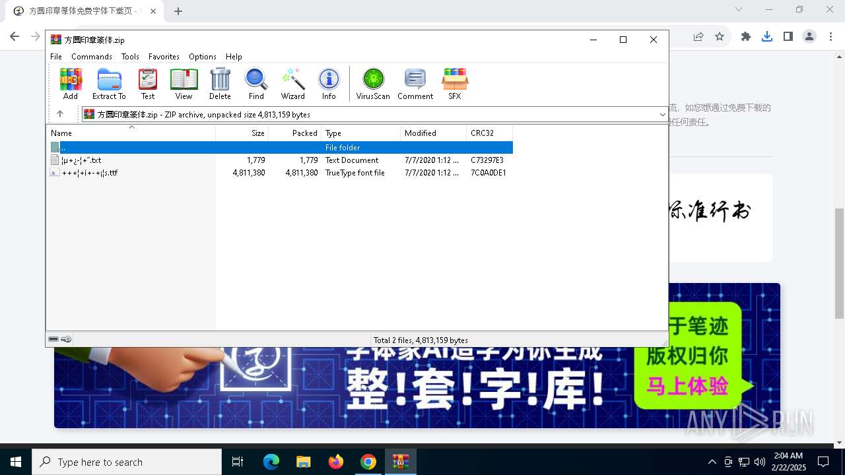Click the key password icon in status bar
This screenshot has width=845, height=475.
pos(66,339)
